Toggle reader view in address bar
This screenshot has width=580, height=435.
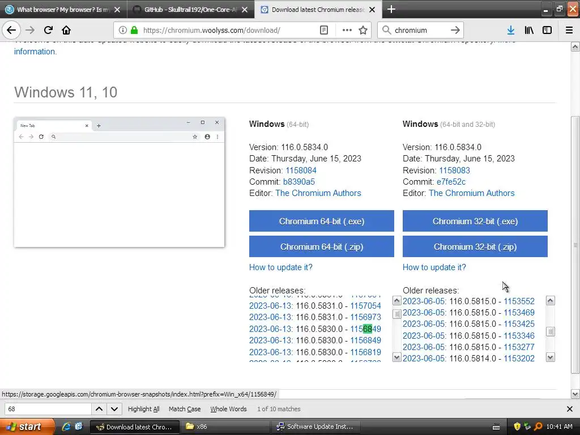323,30
